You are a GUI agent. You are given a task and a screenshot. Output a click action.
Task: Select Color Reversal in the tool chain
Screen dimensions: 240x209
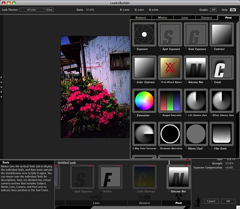point(145,177)
